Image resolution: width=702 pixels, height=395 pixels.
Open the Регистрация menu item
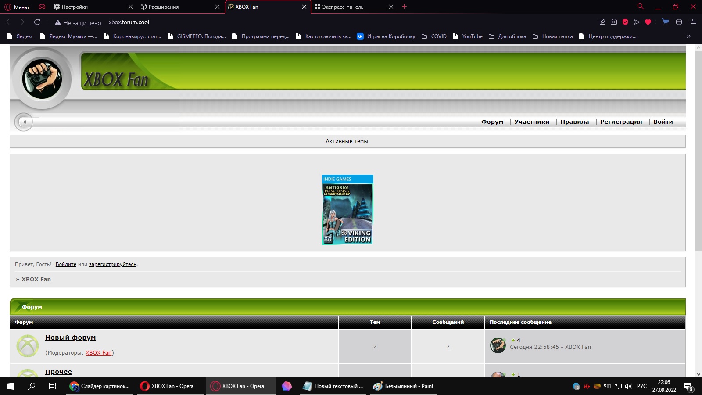pos(621,122)
